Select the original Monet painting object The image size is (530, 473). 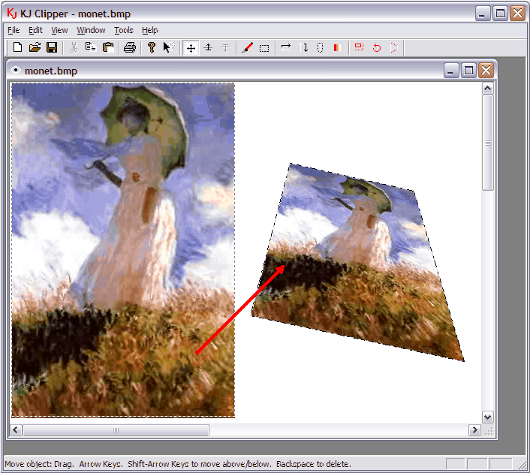click(x=123, y=250)
